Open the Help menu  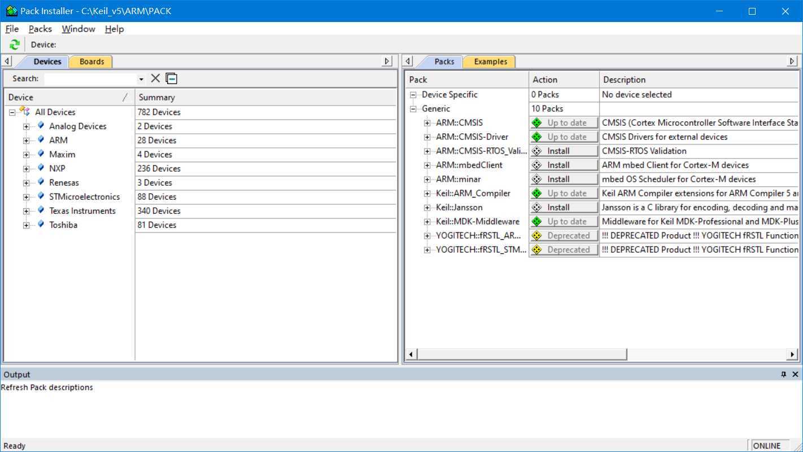click(x=114, y=29)
